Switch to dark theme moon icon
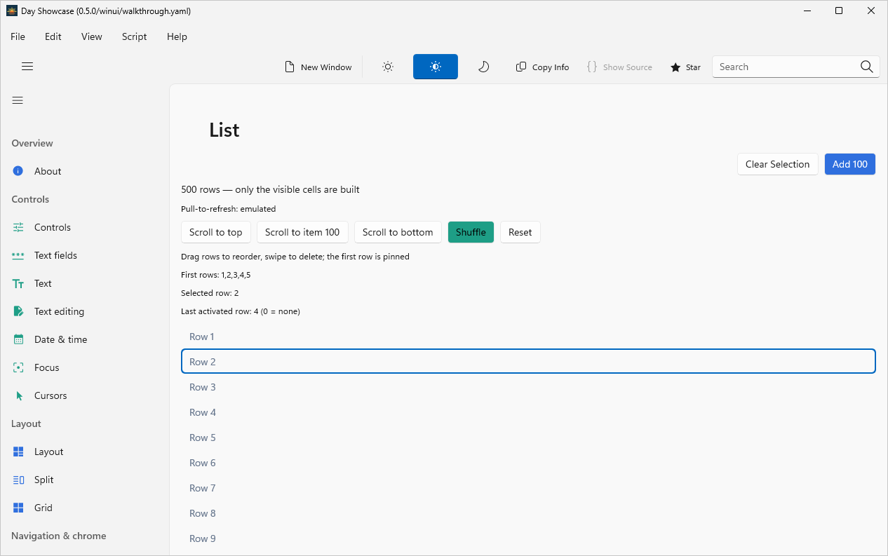Screen dimensions: 888x556 point(483,67)
